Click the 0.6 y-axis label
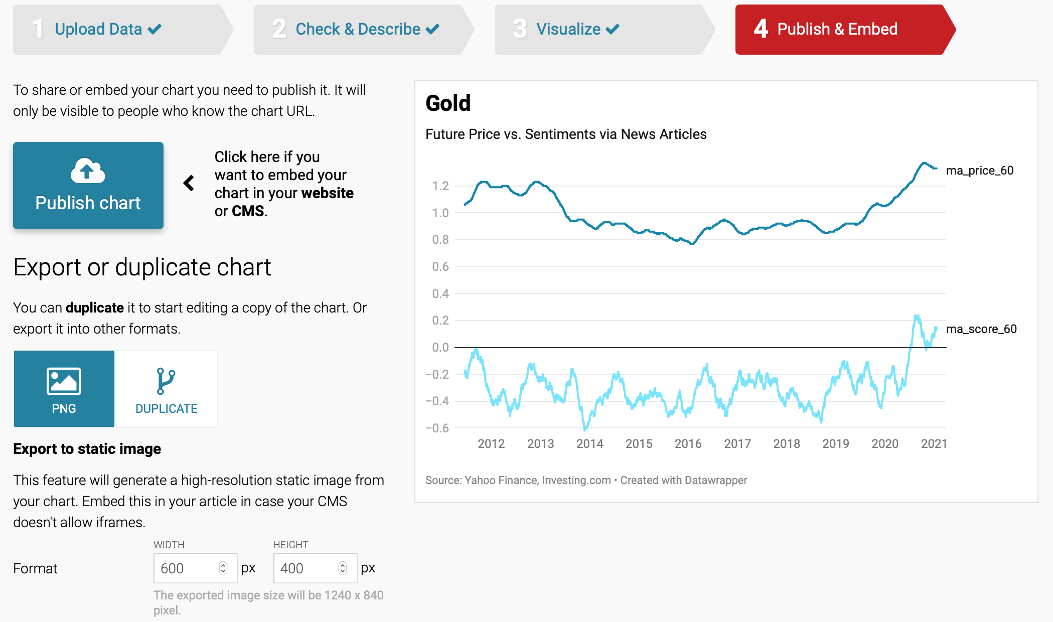Viewport: 1053px width, 622px height. (x=440, y=267)
